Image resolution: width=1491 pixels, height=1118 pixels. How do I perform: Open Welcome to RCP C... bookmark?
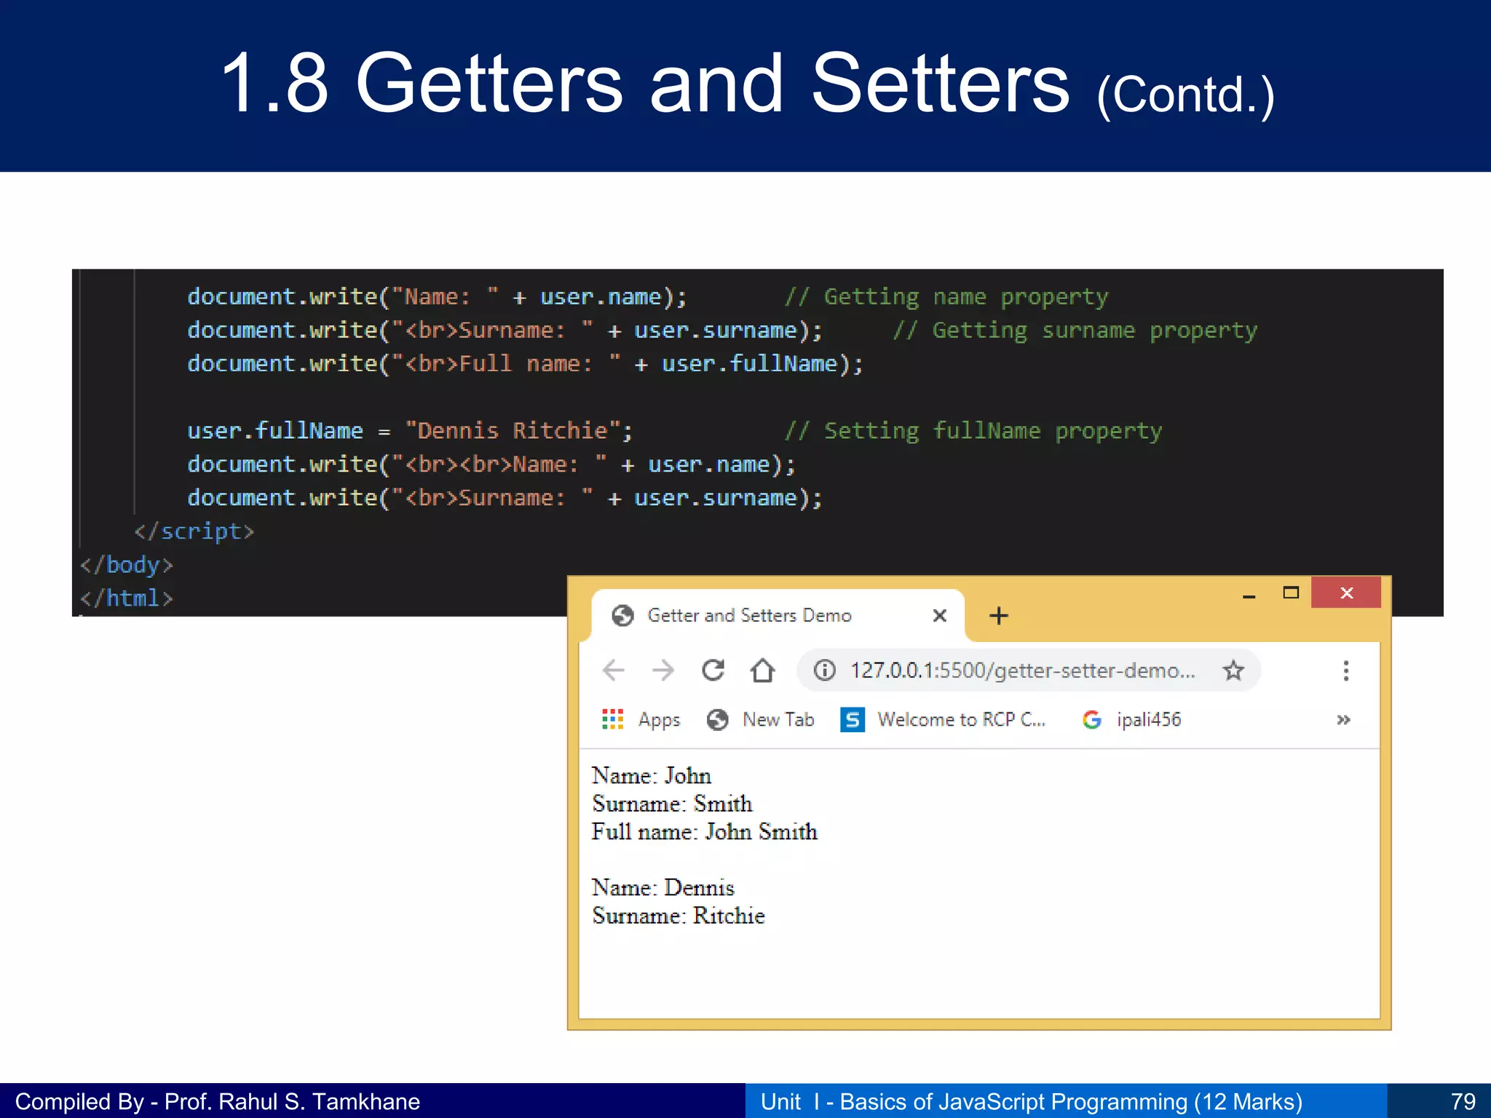[943, 719]
